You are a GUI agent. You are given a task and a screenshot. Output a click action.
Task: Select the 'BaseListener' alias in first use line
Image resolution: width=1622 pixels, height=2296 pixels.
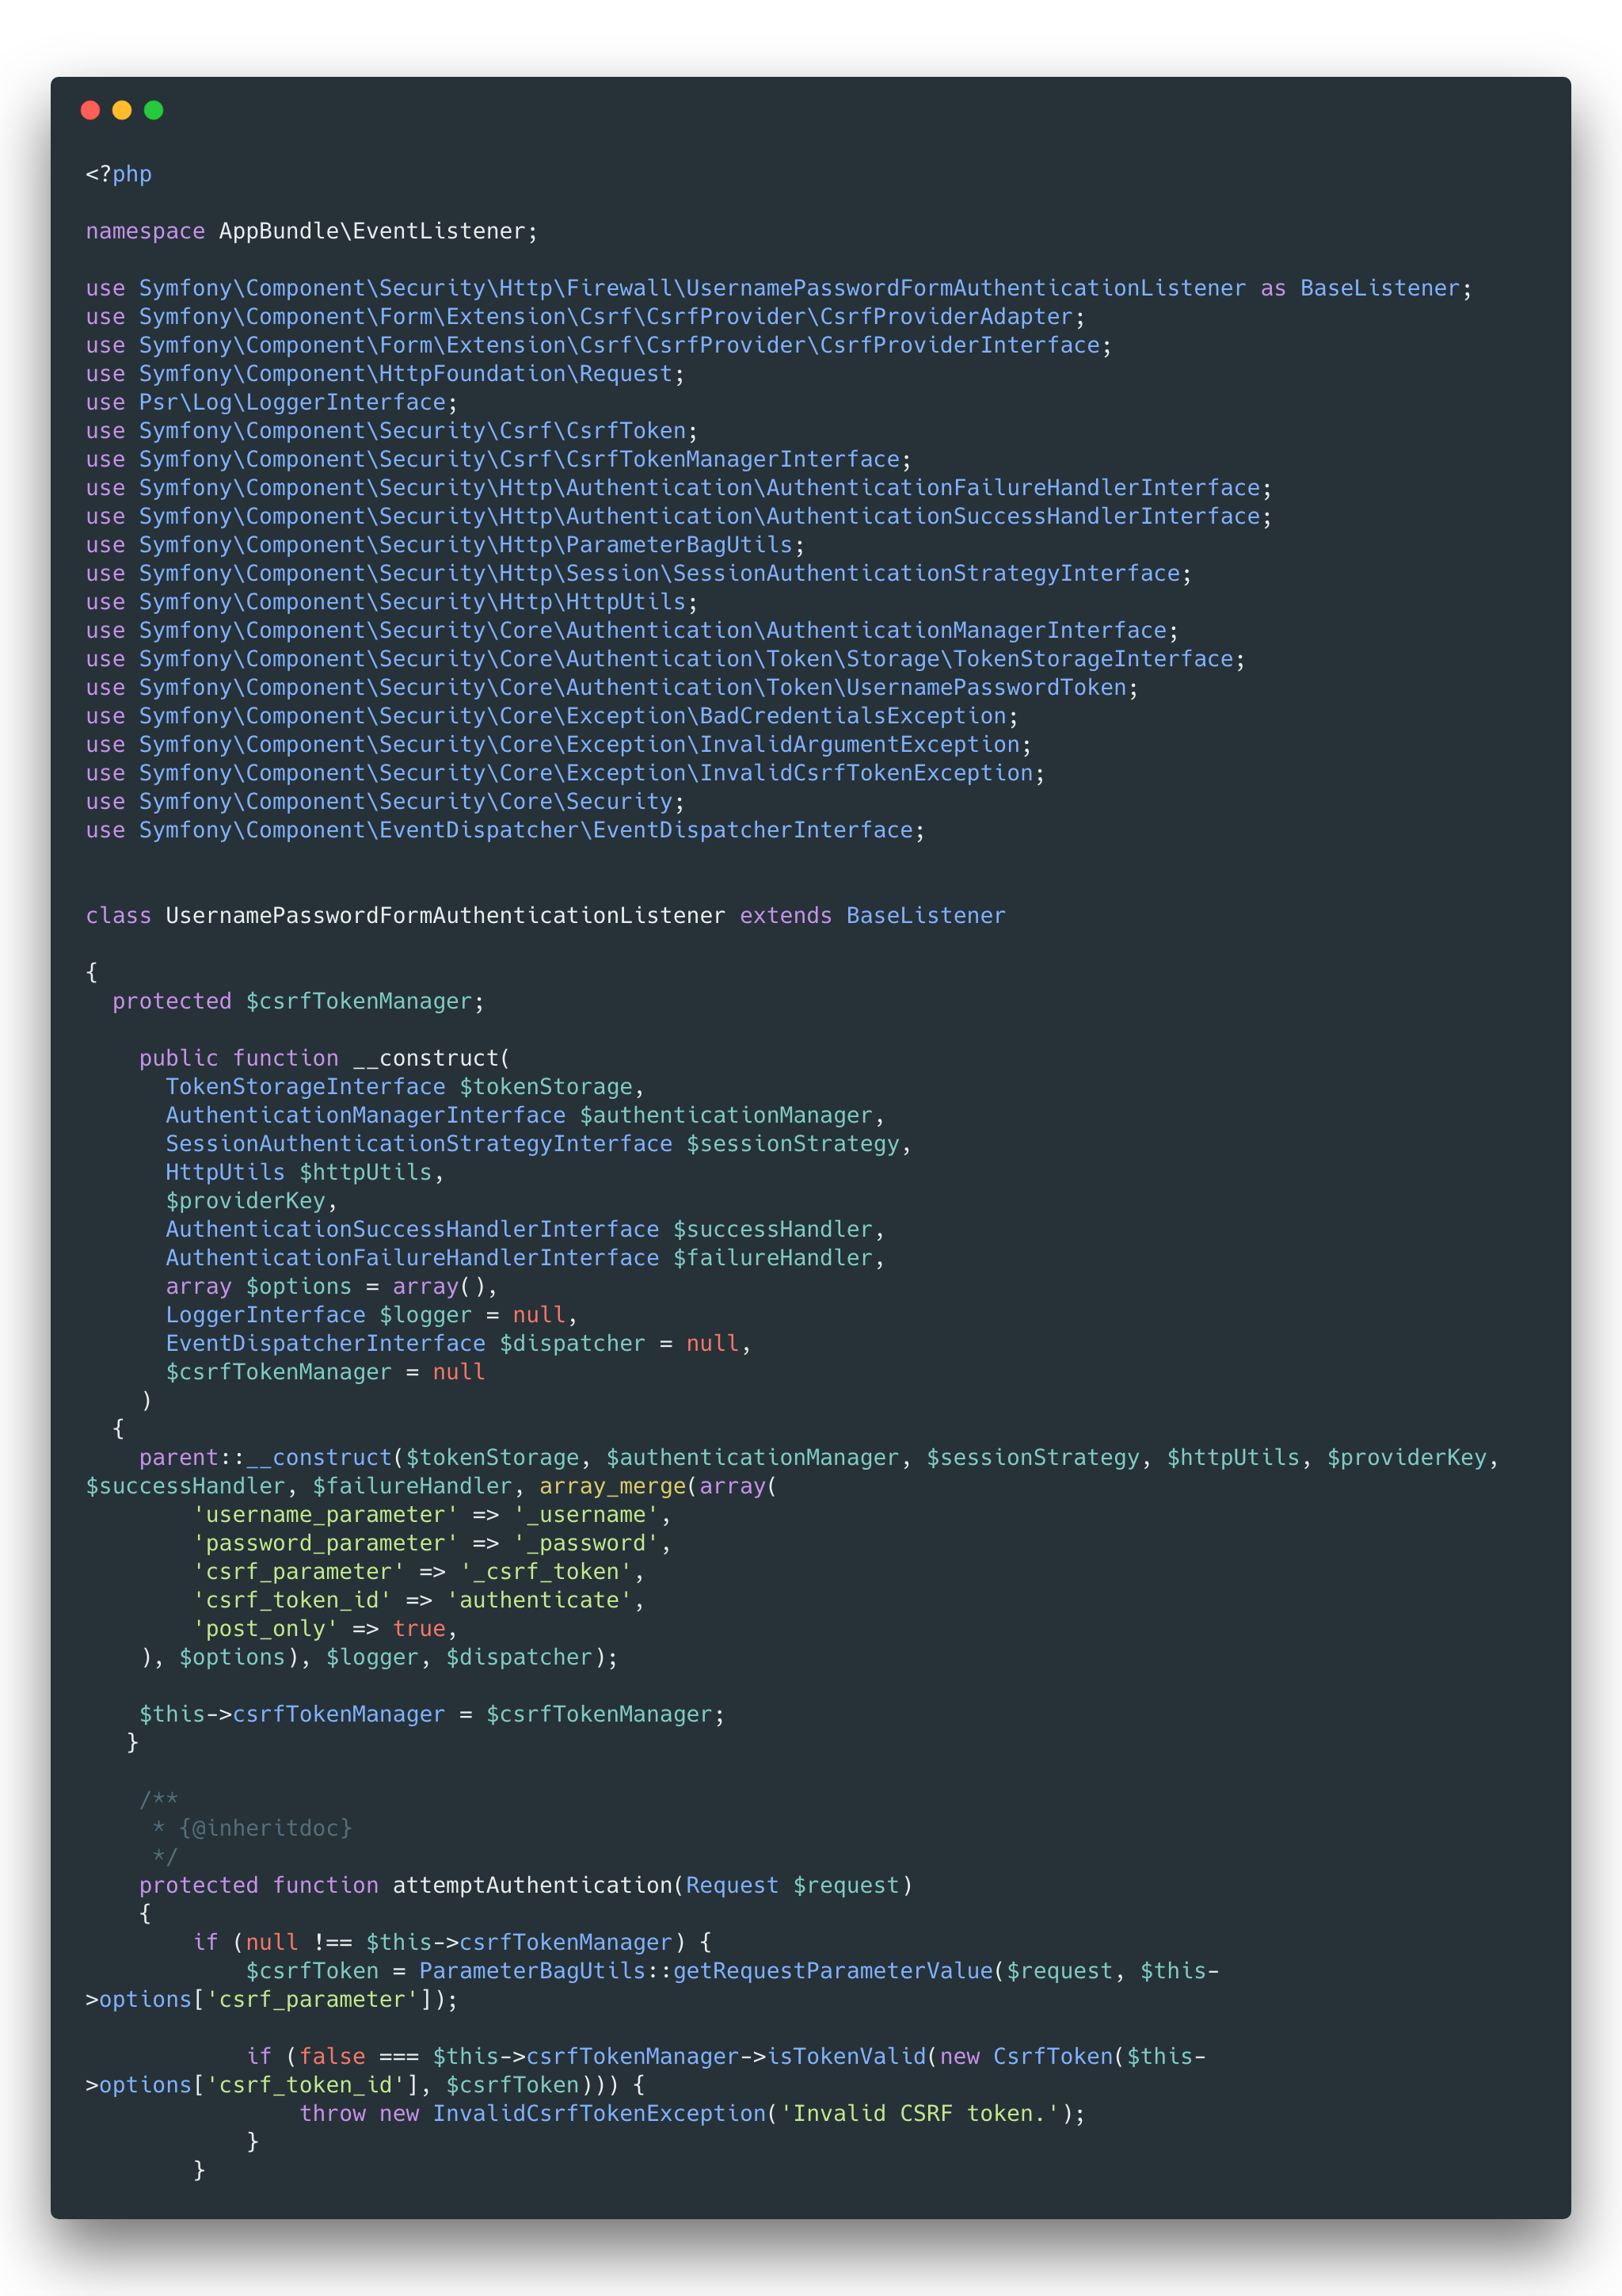[1379, 288]
